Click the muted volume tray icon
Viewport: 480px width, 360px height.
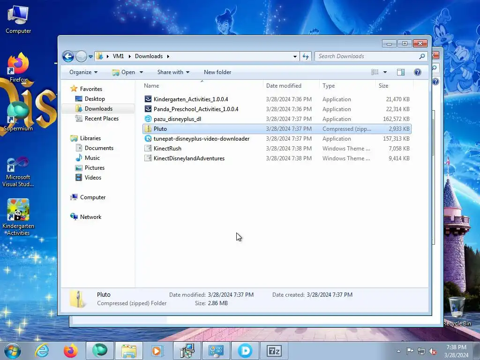pyautogui.click(x=433, y=351)
